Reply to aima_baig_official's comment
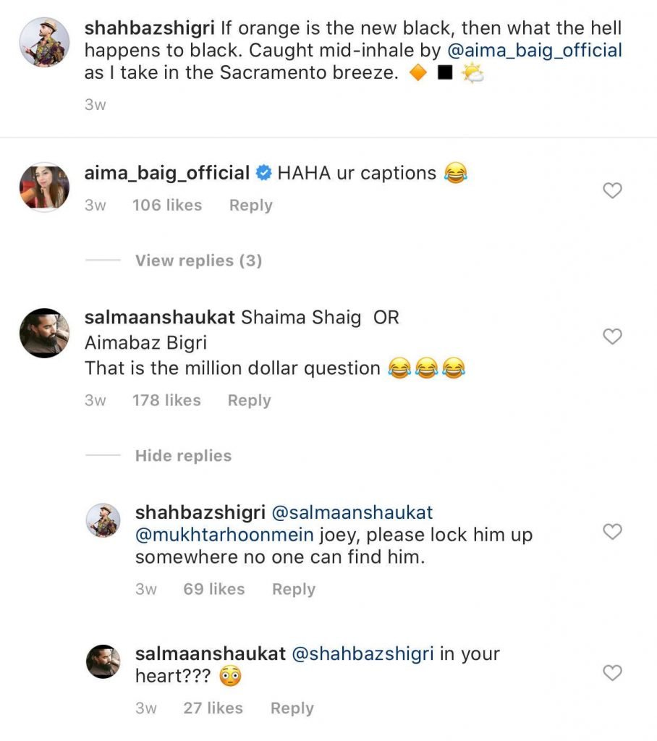Screen dimensions: 657x741 click(x=250, y=206)
